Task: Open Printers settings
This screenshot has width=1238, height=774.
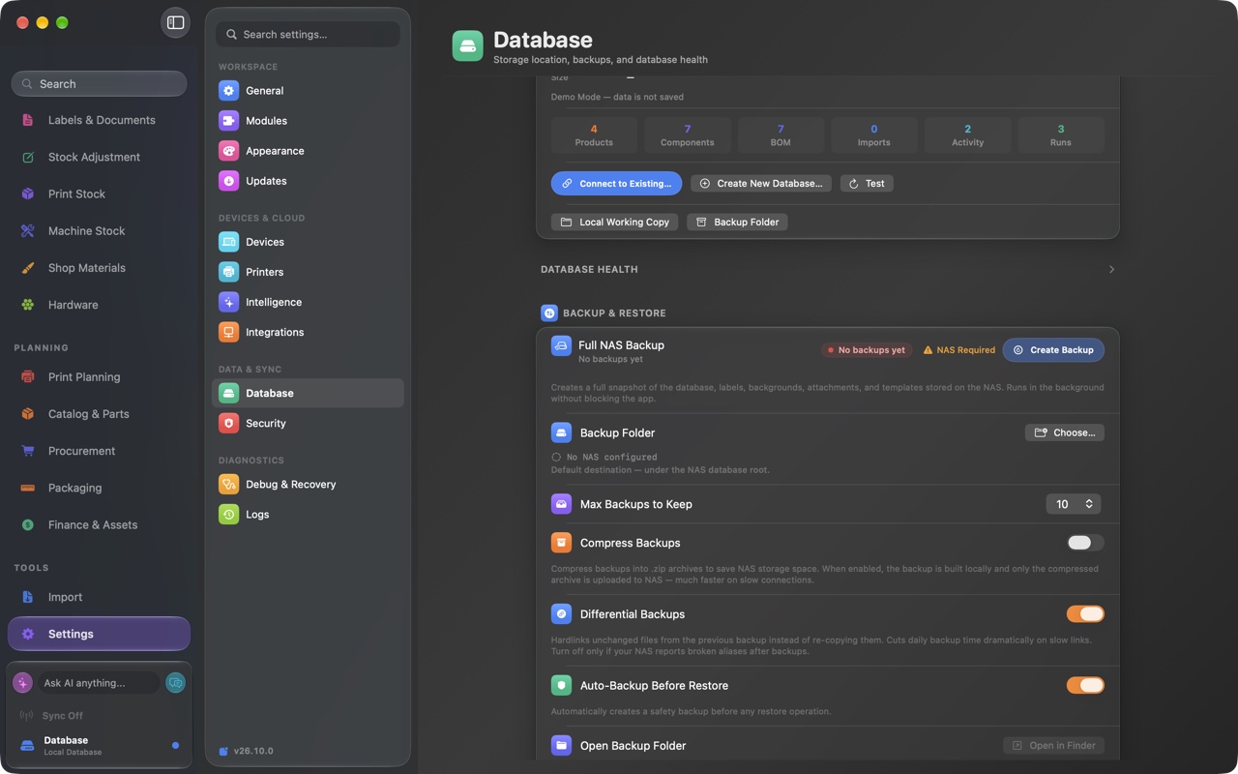Action: (x=308, y=272)
